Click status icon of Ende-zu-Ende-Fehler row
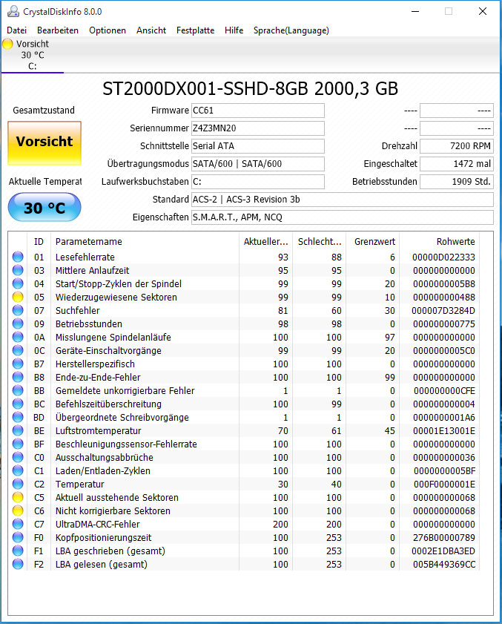502x624 pixels. [x=18, y=377]
